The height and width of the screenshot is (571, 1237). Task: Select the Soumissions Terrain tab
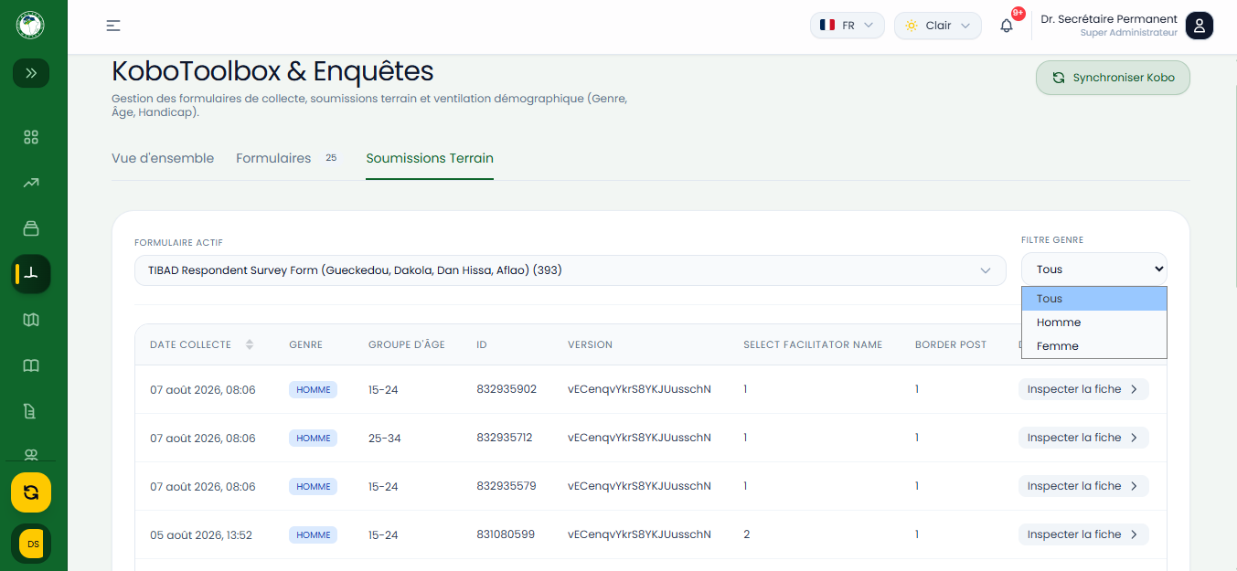(x=430, y=158)
